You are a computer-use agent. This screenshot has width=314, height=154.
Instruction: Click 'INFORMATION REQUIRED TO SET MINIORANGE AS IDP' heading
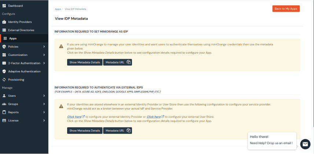[91, 32]
